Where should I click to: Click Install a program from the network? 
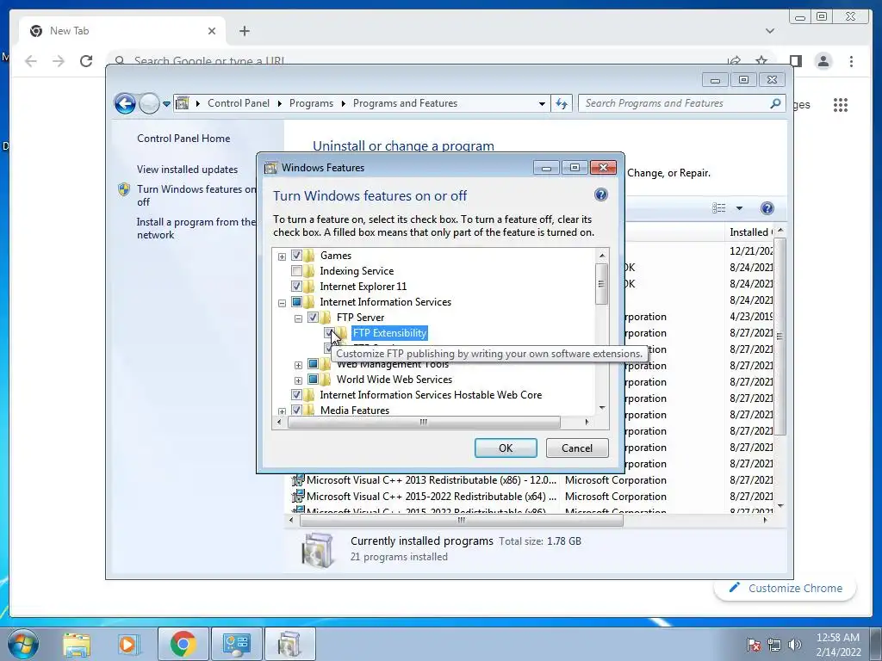196,228
